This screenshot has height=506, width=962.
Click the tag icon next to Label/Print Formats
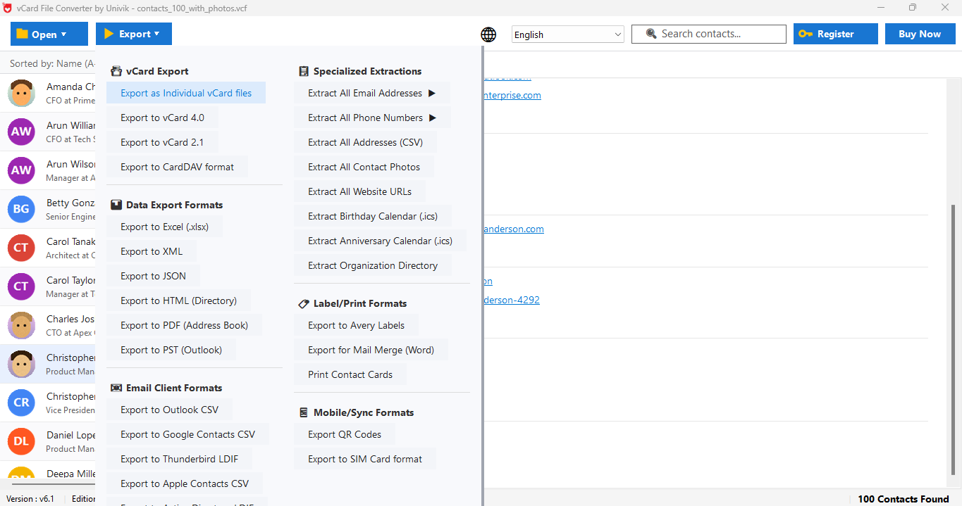tap(303, 303)
